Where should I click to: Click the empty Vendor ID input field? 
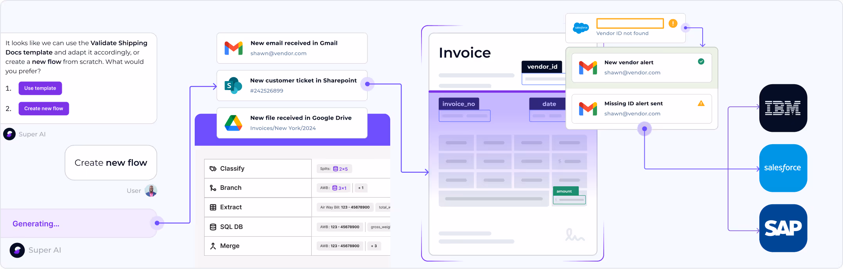pyautogui.click(x=630, y=23)
